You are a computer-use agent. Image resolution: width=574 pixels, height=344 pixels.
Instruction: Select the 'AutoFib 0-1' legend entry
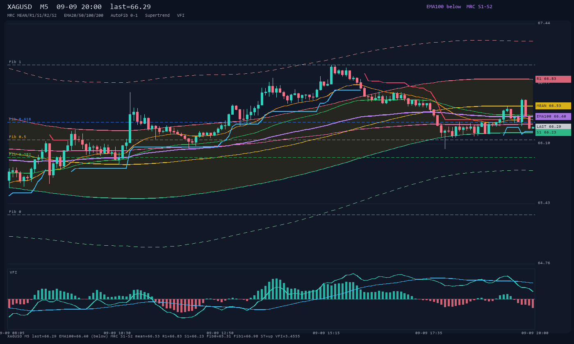coord(124,15)
